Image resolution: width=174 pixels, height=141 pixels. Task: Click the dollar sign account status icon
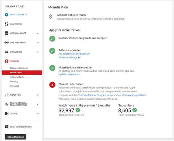[51, 17]
